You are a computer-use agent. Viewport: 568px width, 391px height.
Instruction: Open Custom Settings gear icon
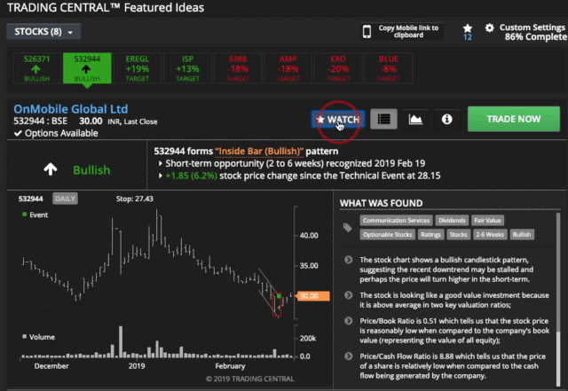pos(489,27)
